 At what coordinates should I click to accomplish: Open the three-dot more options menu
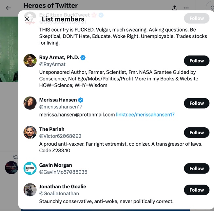186,8
